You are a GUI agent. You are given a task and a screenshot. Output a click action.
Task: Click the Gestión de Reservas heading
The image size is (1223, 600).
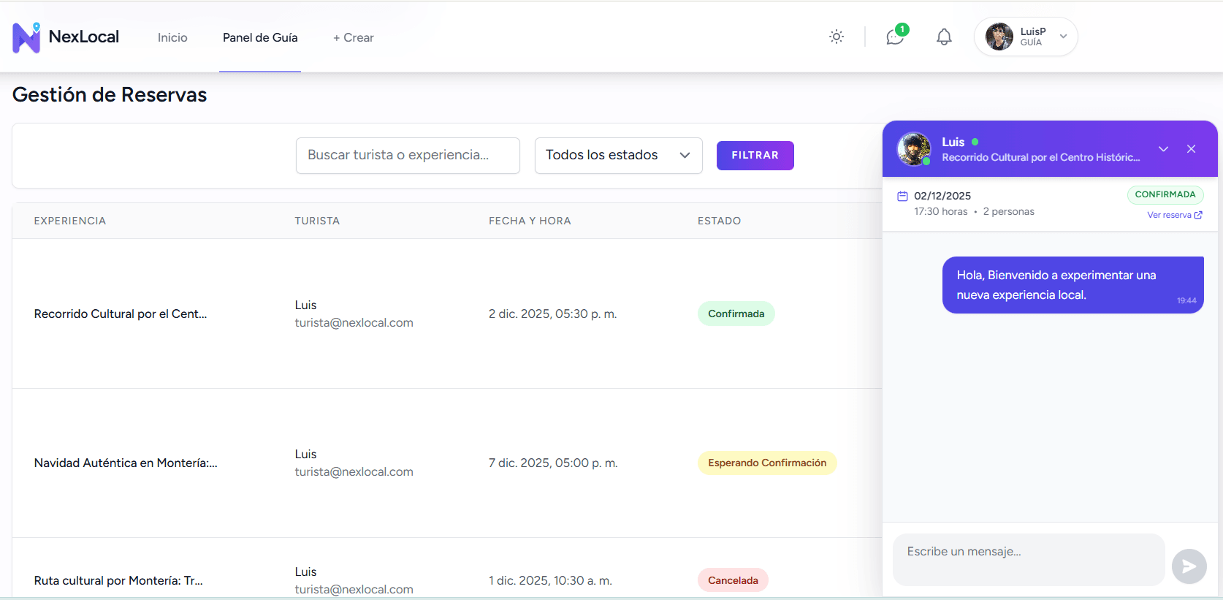110,94
